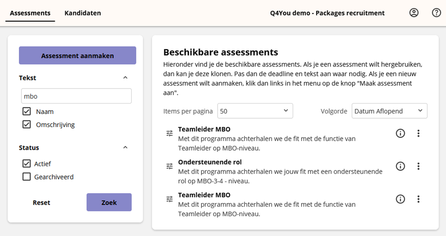The image size is (446, 236).
Task: Show info for first Teamleider MBO assessment
Action: 400,133
